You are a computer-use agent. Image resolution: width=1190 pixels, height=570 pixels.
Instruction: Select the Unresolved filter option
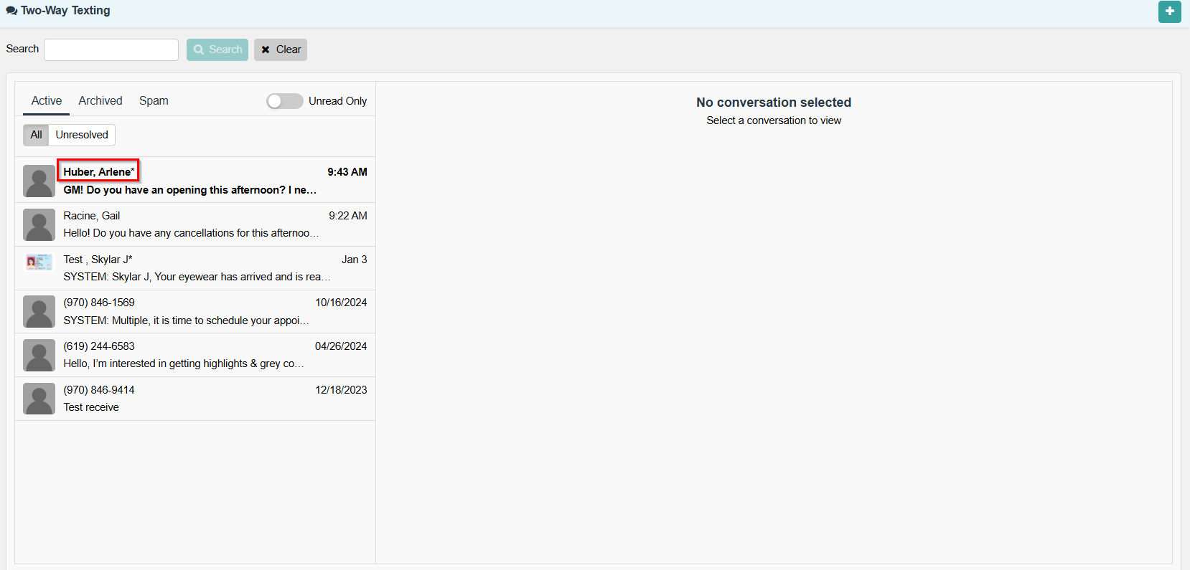pos(82,135)
